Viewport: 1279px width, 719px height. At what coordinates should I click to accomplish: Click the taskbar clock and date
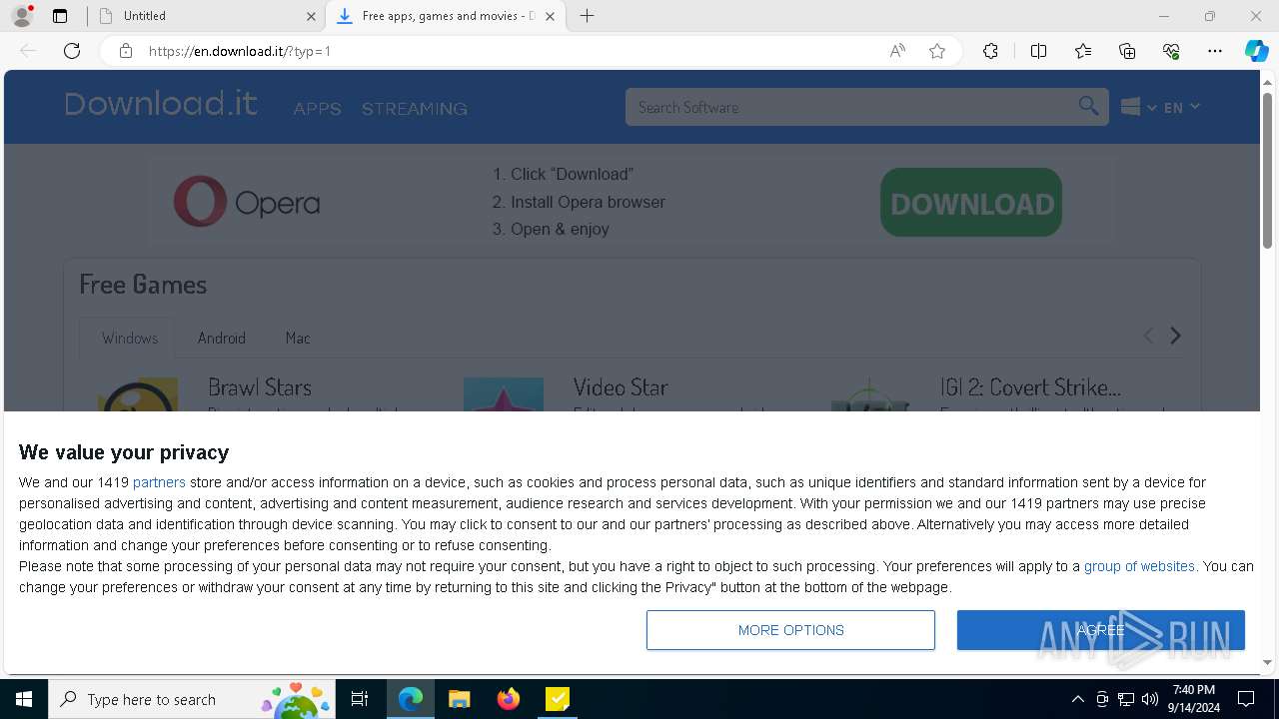tap(1193, 699)
